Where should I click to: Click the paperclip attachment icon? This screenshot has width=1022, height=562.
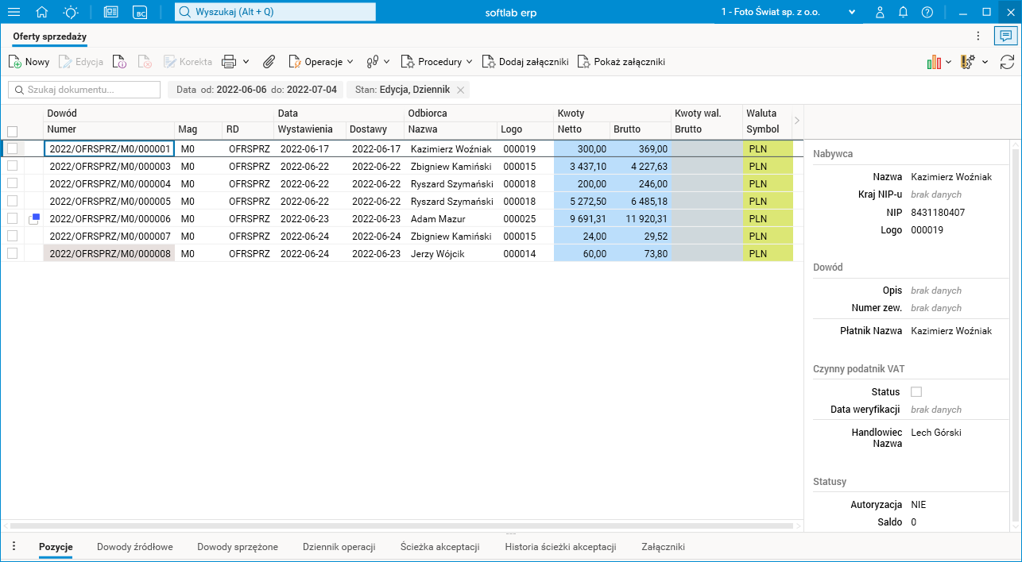click(x=269, y=62)
